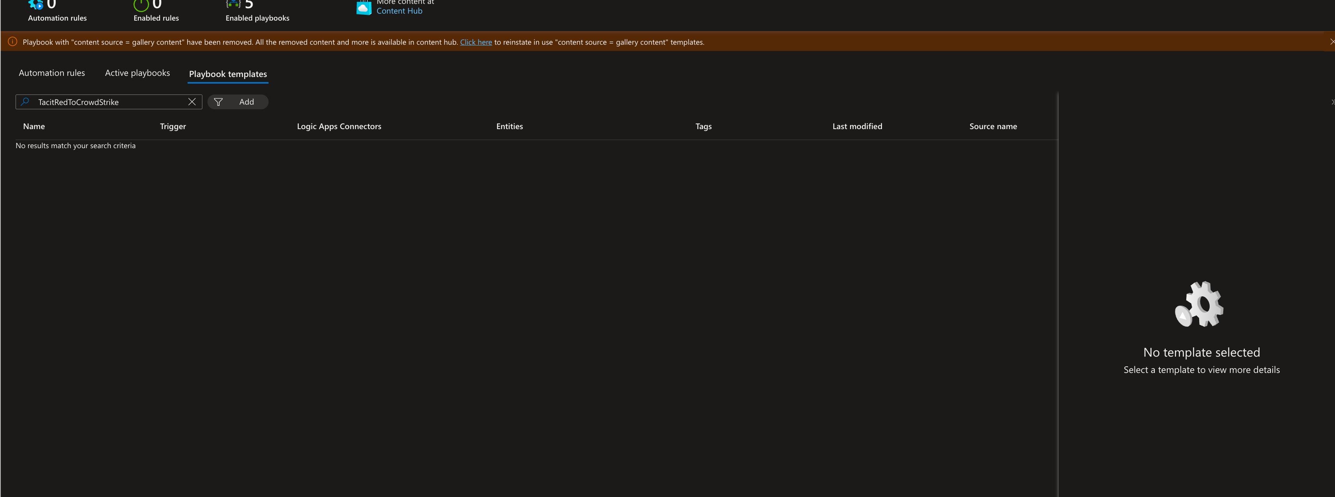The height and width of the screenshot is (497, 1335).
Task: Open the Playbook templates tab
Action: [228, 74]
